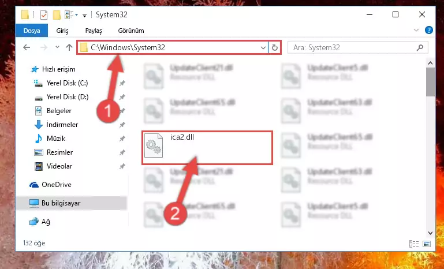This screenshot has height=269, width=444.
Task: Refresh the System32 folder view
Action: coord(274,47)
